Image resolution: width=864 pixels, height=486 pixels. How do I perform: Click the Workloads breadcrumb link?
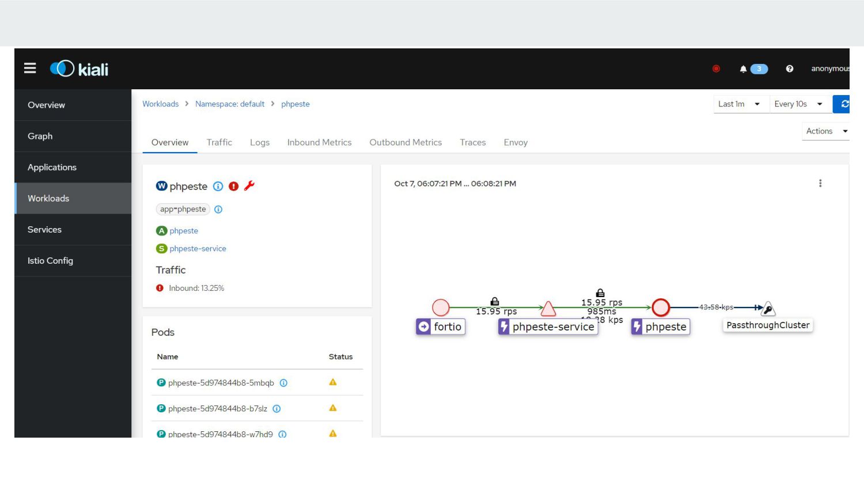tap(161, 104)
